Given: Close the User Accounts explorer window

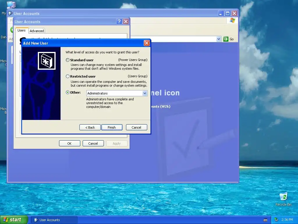Looking at the screenshot, I should (x=234, y=13).
